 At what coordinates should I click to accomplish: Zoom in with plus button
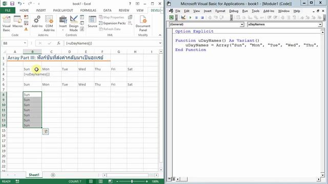click(x=147, y=181)
